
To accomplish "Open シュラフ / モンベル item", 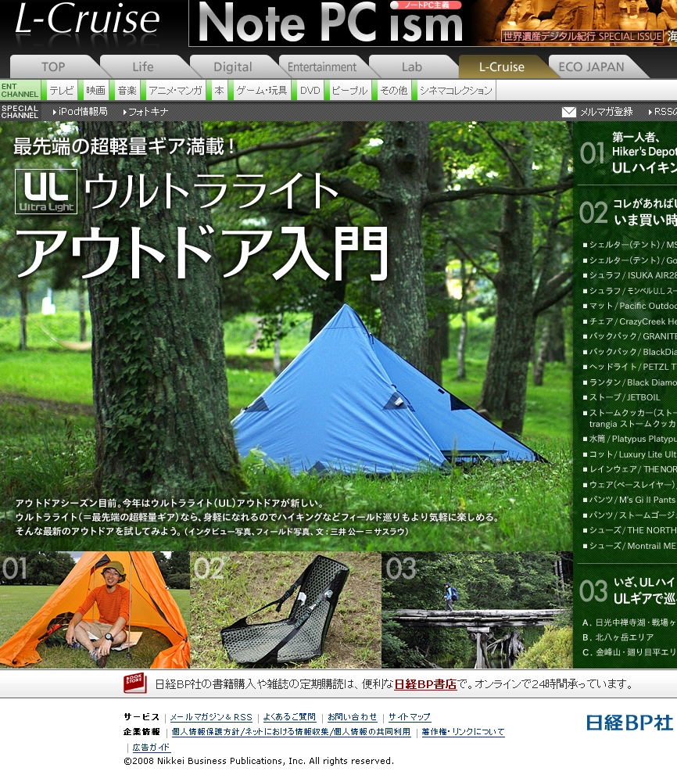I will pos(630,291).
